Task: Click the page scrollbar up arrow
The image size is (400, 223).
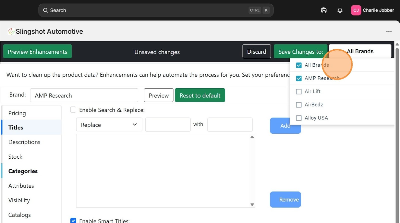Action: (x=397, y=44)
